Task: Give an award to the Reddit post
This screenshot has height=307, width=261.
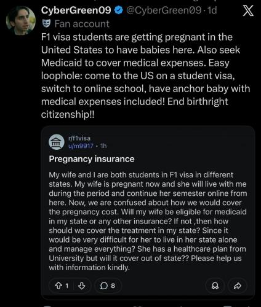Action: click(215, 286)
